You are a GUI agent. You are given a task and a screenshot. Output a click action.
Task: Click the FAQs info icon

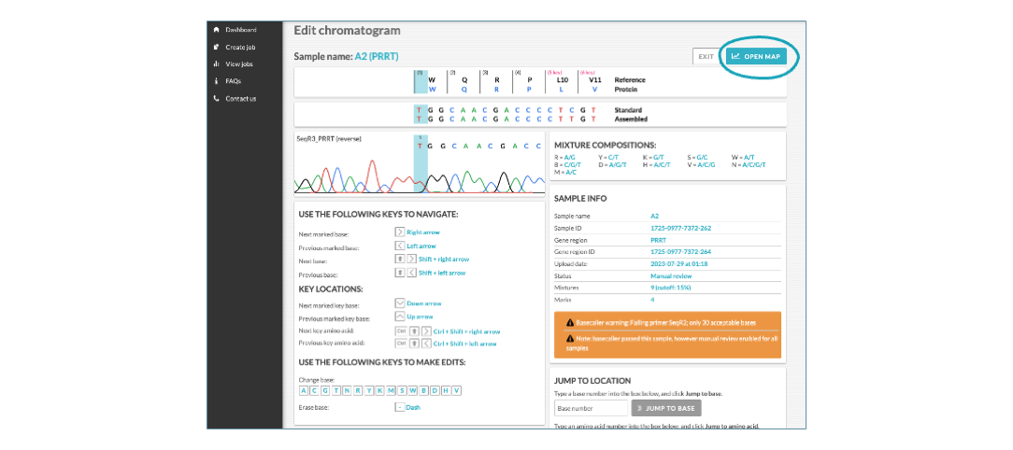(x=217, y=81)
